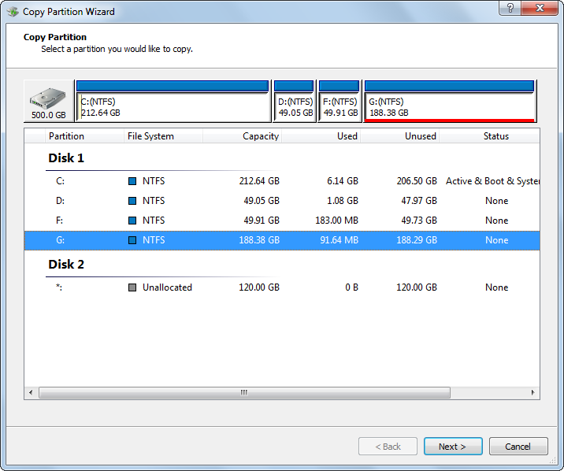The height and width of the screenshot is (471, 564).
Task: Click the horizontal scrollbar thumb
Action: pos(244,392)
